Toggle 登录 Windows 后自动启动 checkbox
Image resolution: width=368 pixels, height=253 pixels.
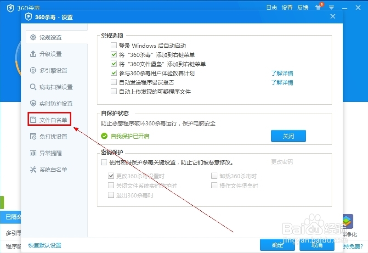(x=113, y=45)
